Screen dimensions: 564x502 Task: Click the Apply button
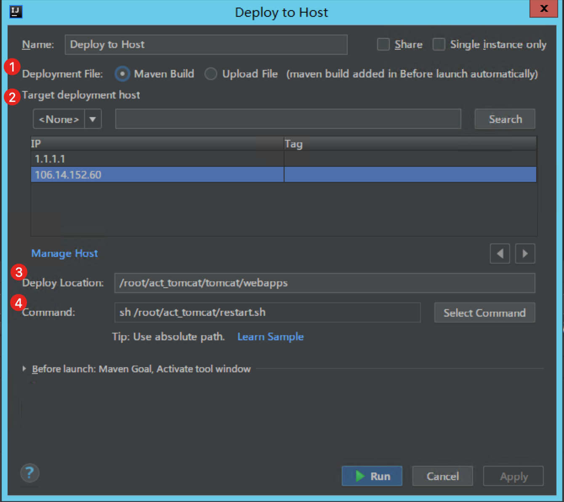(x=513, y=476)
